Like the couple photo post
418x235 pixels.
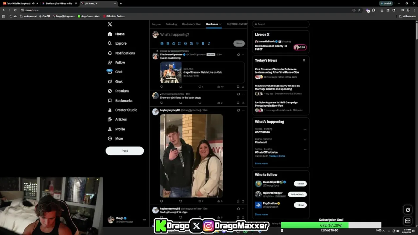point(200,201)
